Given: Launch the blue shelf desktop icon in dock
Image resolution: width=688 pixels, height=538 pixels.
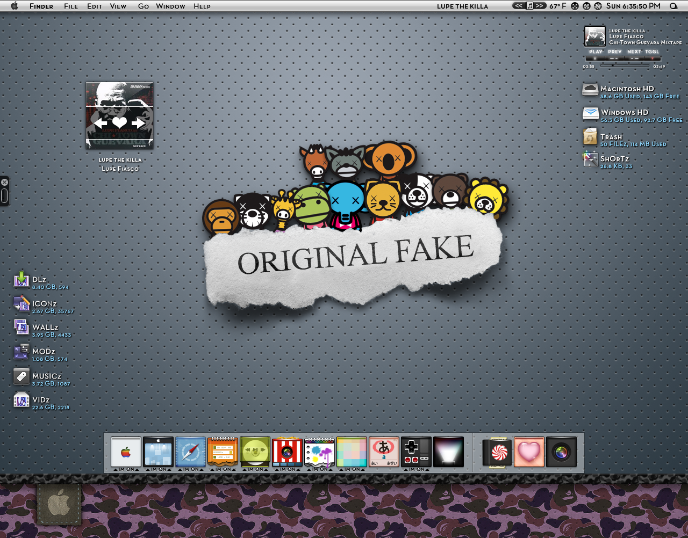Looking at the screenshot, I should (x=158, y=452).
